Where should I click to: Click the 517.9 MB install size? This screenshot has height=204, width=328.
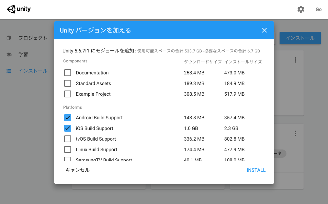tap(234, 94)
